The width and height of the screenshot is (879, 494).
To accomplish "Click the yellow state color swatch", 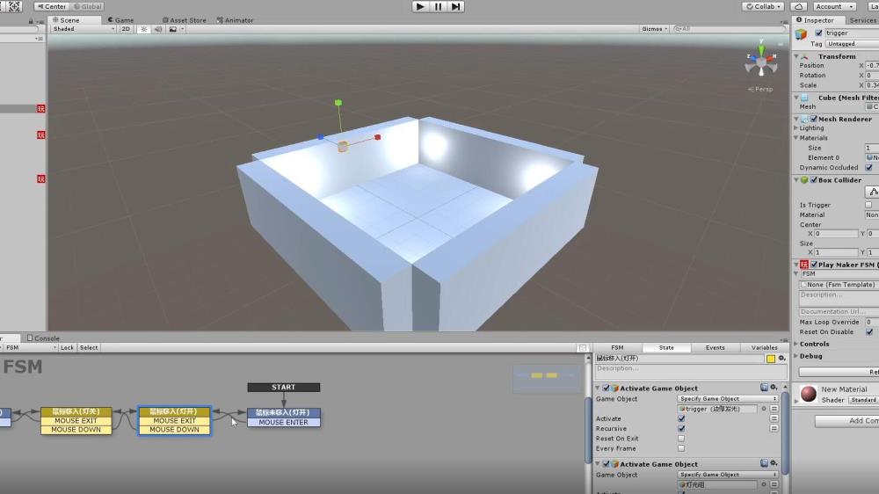I will 771,359.
